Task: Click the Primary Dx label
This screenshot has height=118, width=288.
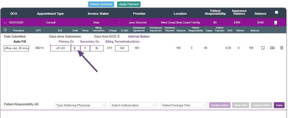Action: (66, 41)
